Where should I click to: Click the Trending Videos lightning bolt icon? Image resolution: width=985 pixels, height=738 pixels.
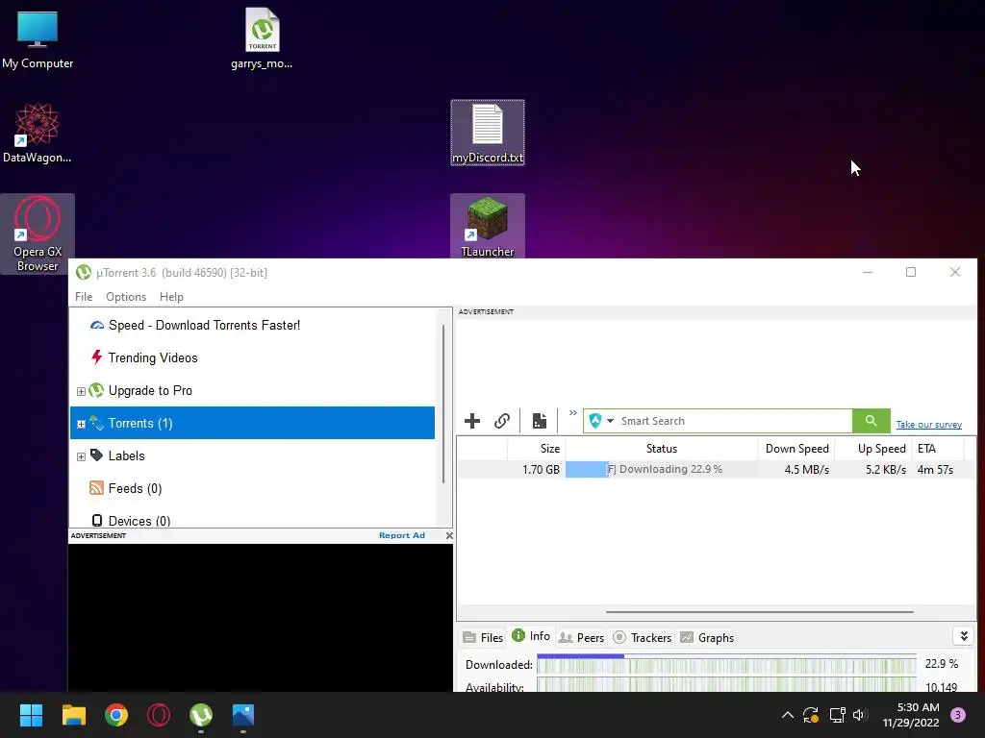[97, 357]
